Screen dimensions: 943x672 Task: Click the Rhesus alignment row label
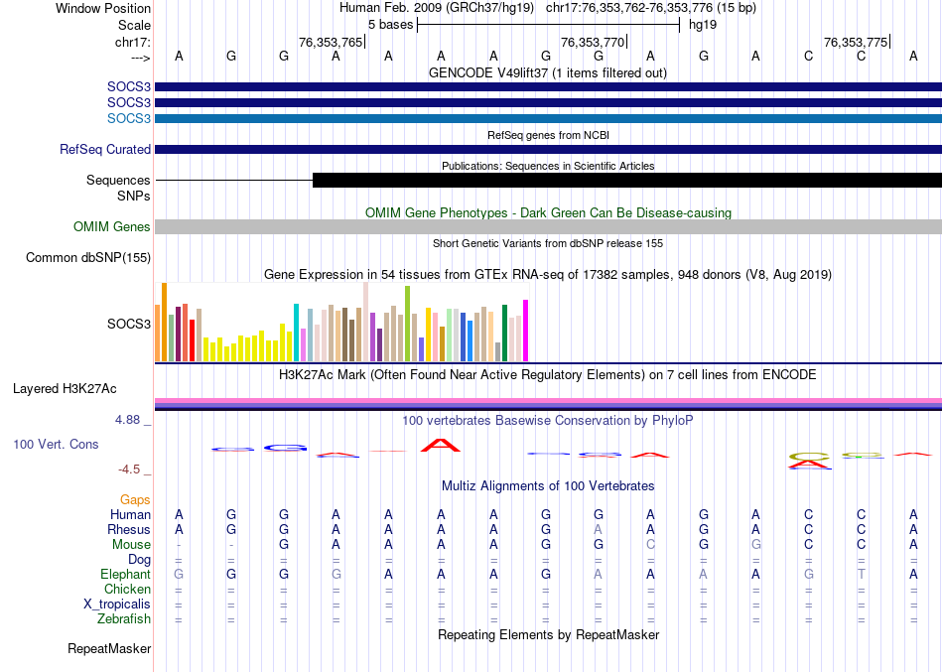coord(129,530)
